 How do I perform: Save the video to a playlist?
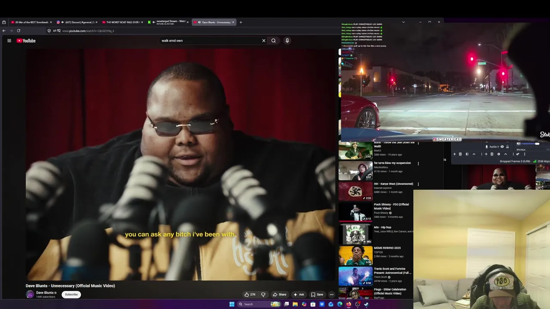click(317, 294)
